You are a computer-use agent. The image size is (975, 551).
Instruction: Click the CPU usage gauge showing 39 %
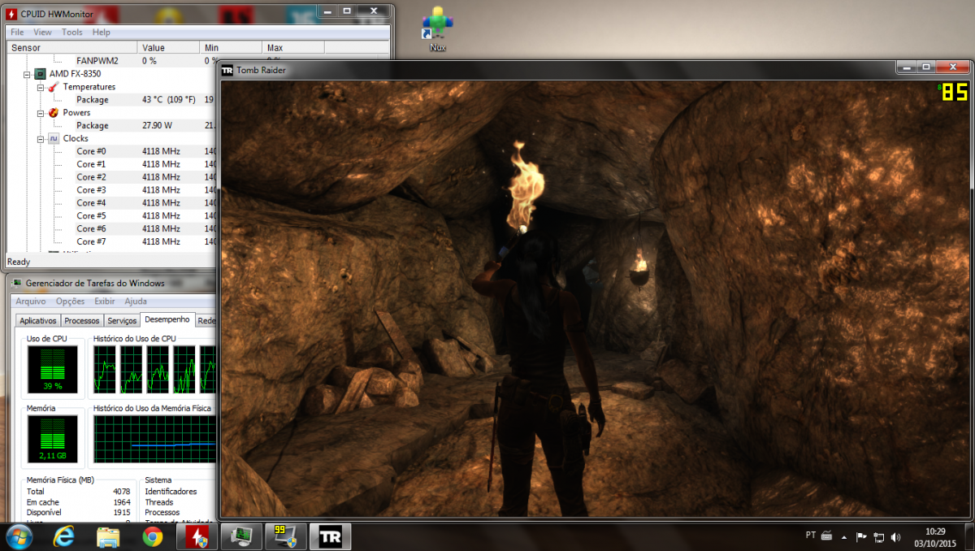[53, 369]
